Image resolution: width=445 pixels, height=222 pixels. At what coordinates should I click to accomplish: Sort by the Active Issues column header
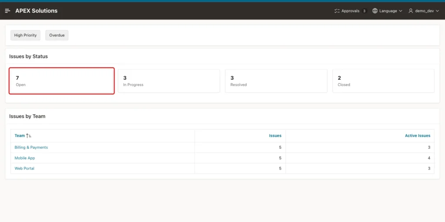click(418, 136)
